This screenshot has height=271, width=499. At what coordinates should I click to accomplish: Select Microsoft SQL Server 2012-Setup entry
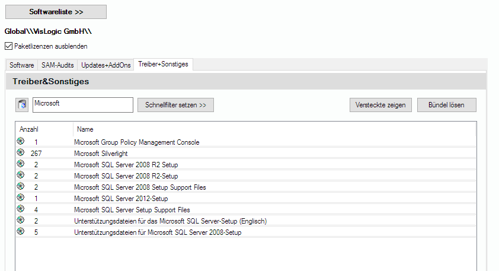(121, 199)
